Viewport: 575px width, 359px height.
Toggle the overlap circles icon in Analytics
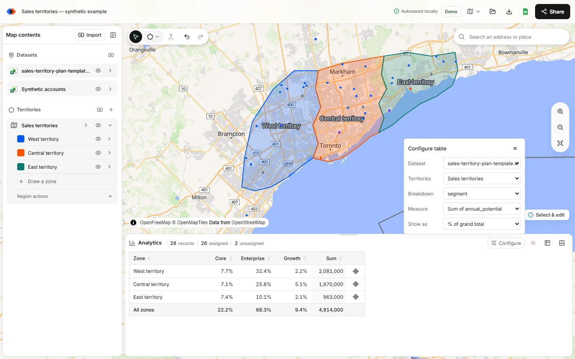pyautogui.click(x=533, y=243)
